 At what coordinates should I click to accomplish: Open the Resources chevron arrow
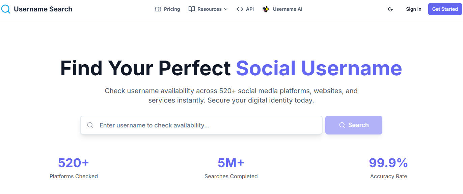coord(225,9)
